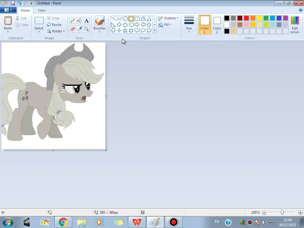This screenshot has height=228, width=304.
Task: Choose the Line shape
Action: [x=113, y=19]
